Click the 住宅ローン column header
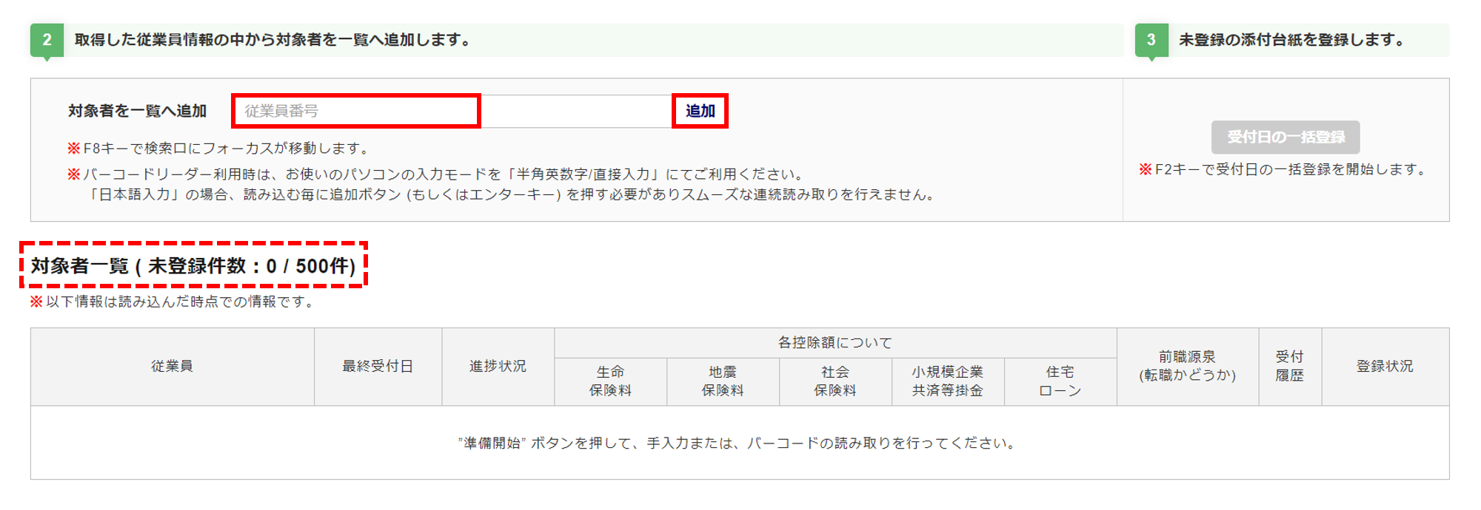The width and height of the screenshot is (1481, 510). [x=1060, y=381]
